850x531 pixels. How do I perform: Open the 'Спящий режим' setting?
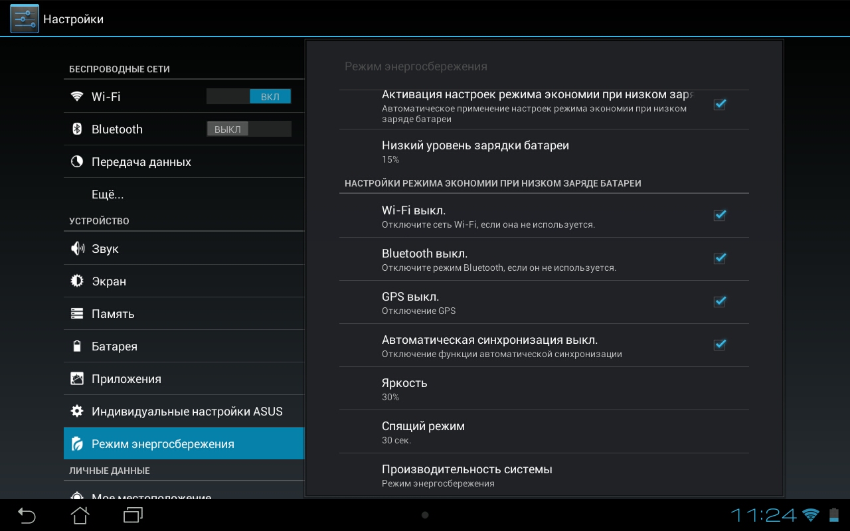(x=544, y=432)
